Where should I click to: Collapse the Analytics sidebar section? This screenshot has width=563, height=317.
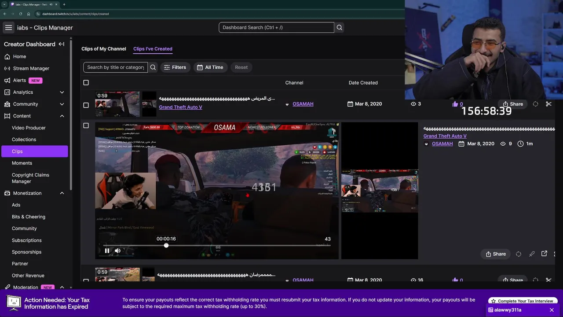point(62,92)
